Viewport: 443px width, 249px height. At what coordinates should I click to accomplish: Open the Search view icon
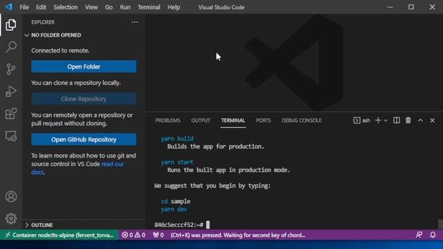point(11,47)
